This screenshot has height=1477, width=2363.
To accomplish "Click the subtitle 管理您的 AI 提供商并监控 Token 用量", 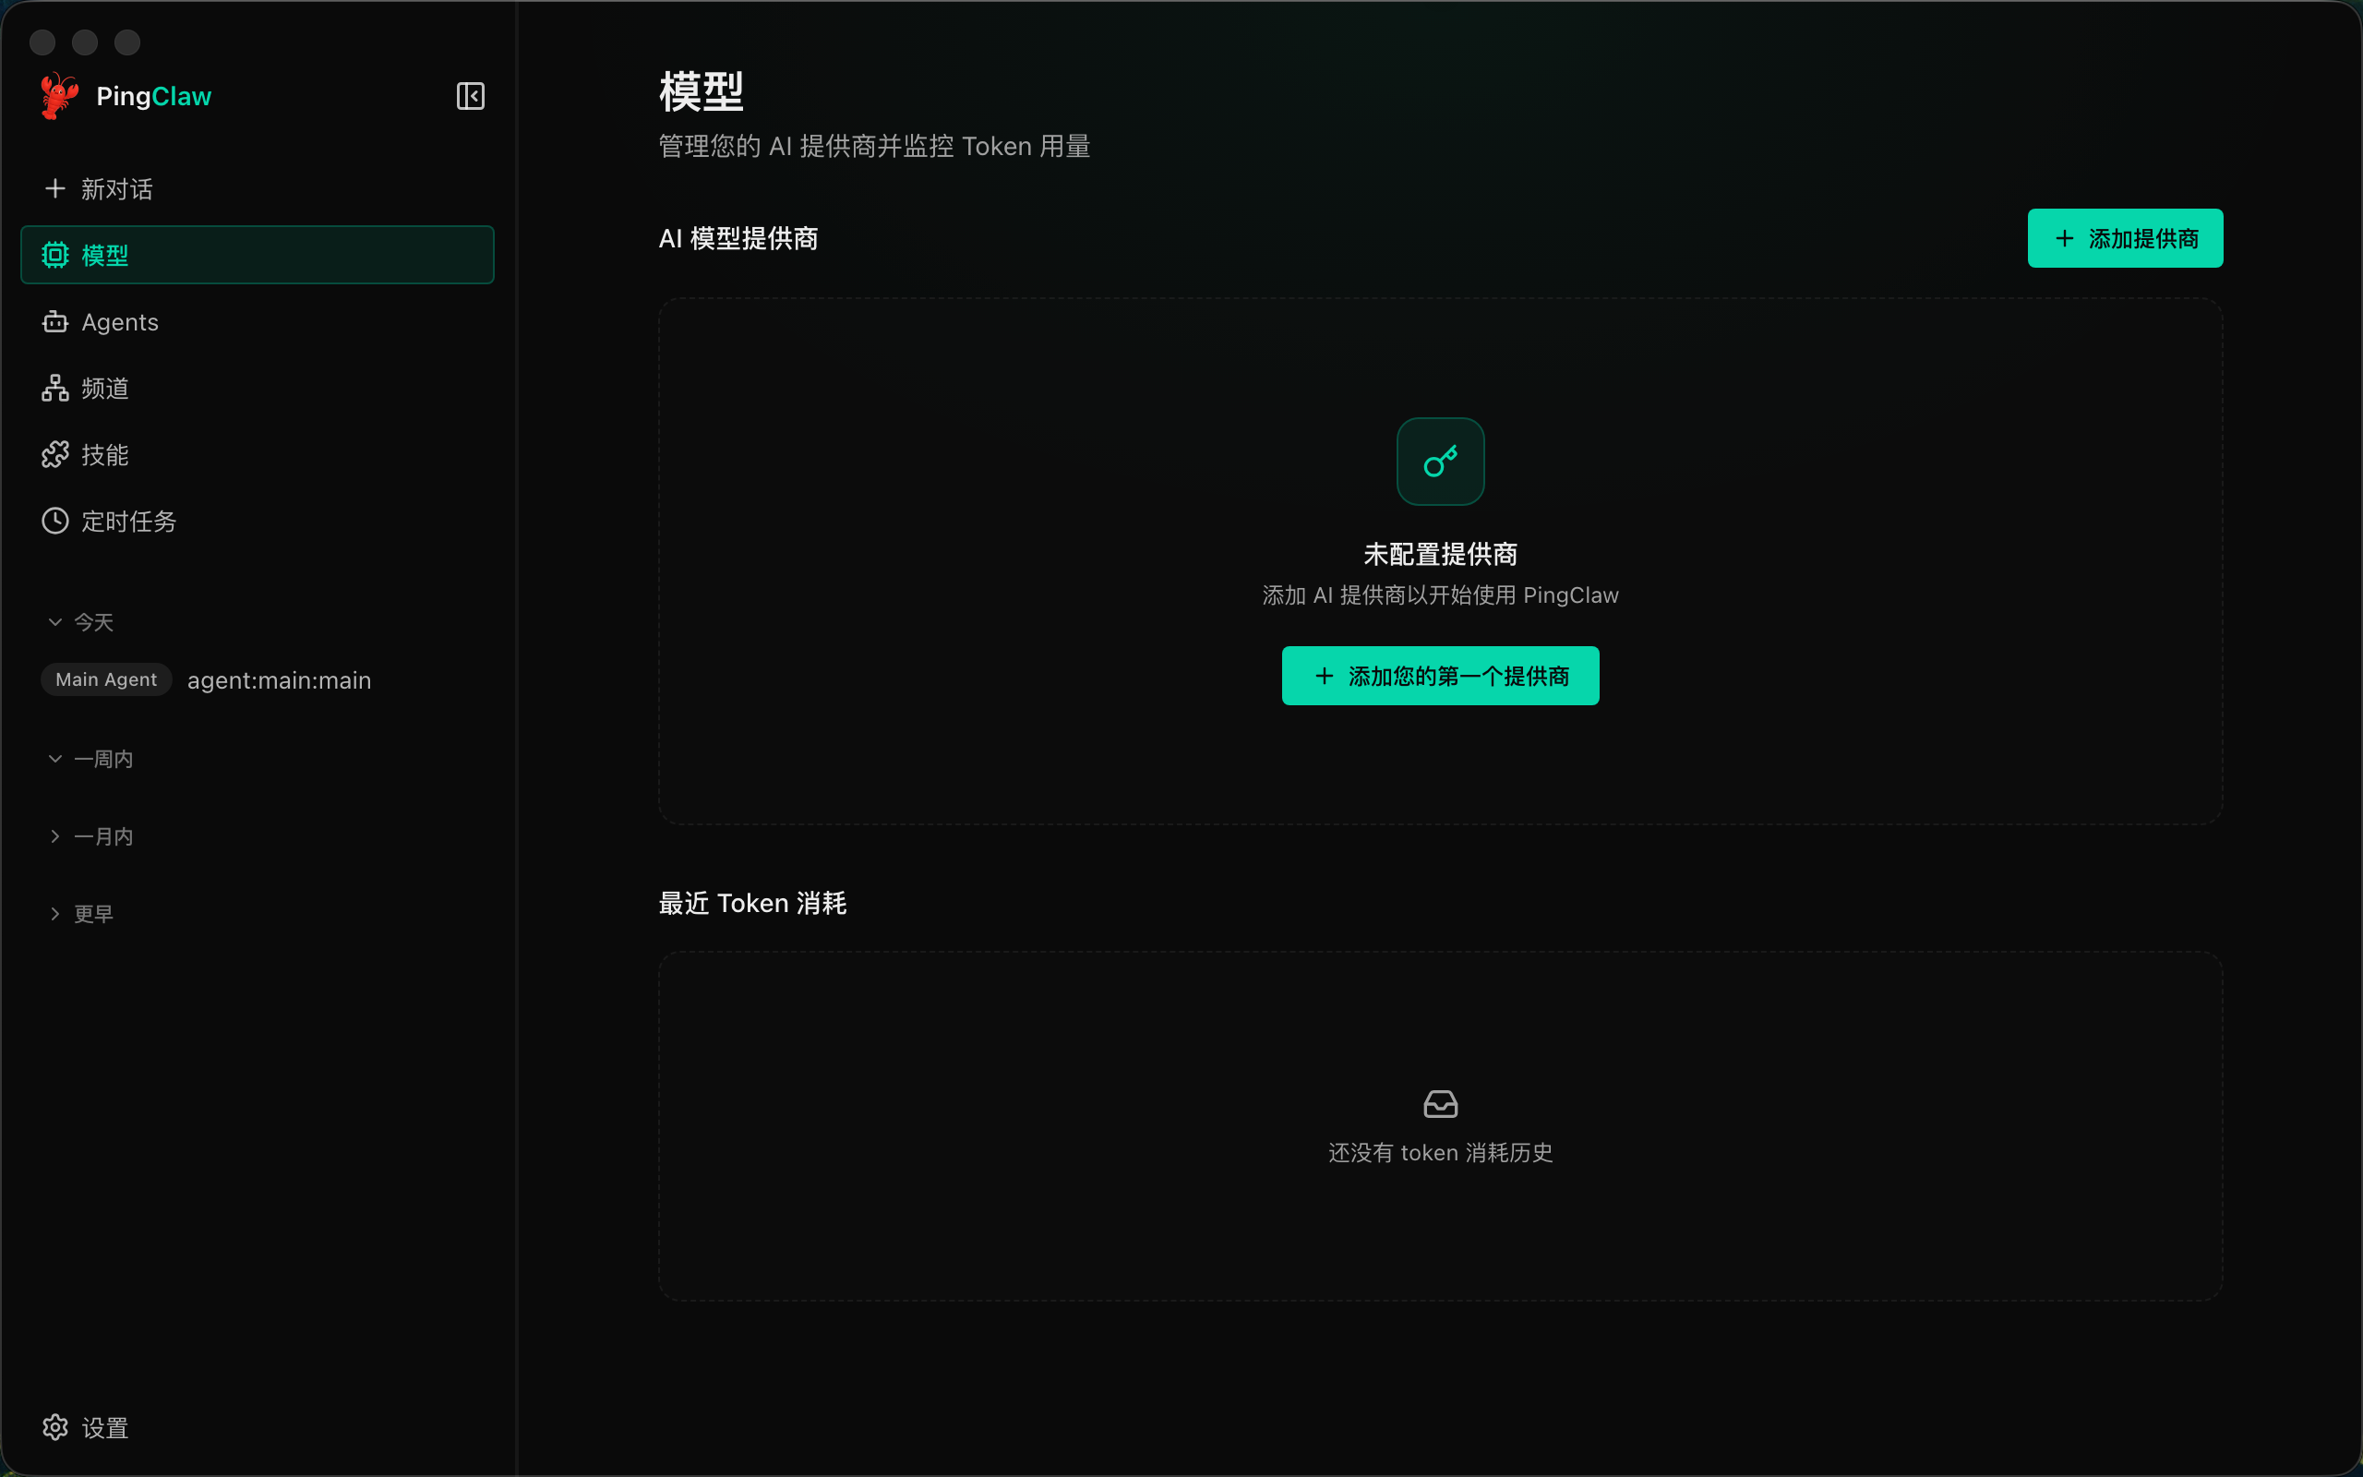I will [x=875, y=147].
